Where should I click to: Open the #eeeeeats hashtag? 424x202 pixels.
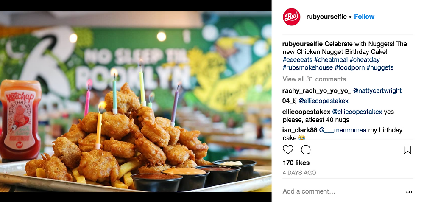pyautogui.click(x=298, y=59)
